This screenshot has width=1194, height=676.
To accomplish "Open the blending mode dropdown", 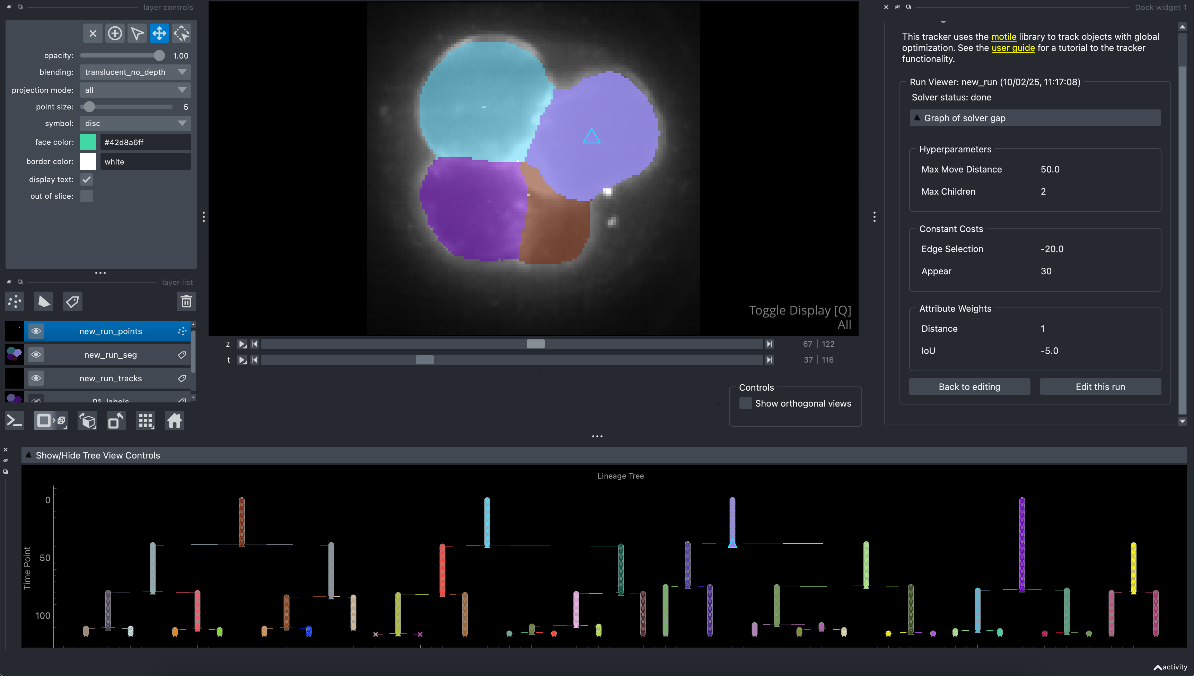I will pos(135,72).
